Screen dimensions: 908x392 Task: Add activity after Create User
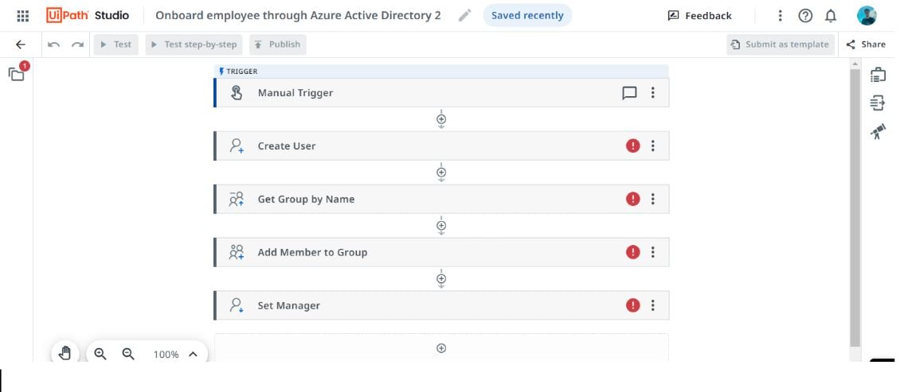point(441,173)
